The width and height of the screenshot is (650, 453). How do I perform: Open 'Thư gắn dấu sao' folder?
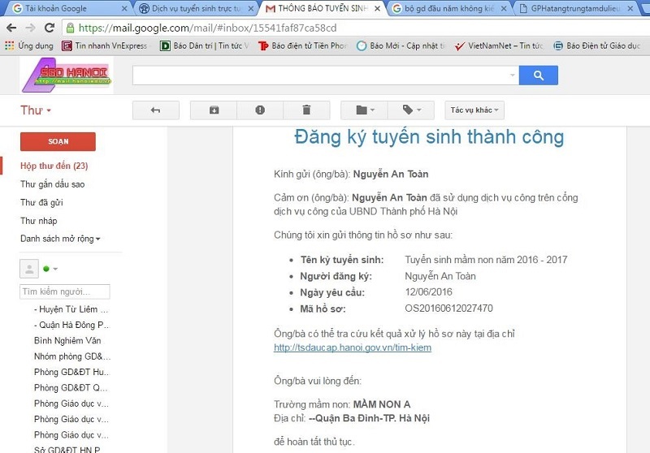coord(53,184)
